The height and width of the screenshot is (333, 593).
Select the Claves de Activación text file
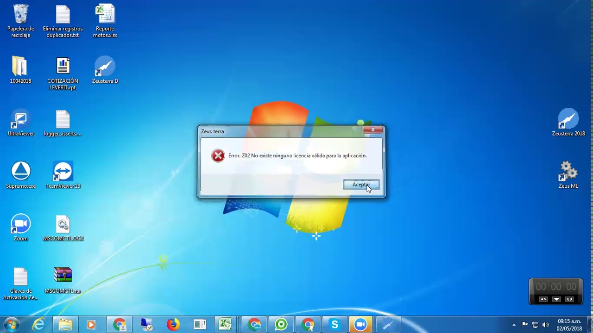coord(21,284)
